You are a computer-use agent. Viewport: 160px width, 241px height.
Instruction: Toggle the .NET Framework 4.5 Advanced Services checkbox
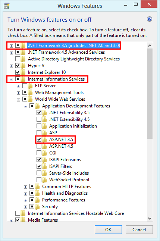pyautogui.click(x=18, y=52)
